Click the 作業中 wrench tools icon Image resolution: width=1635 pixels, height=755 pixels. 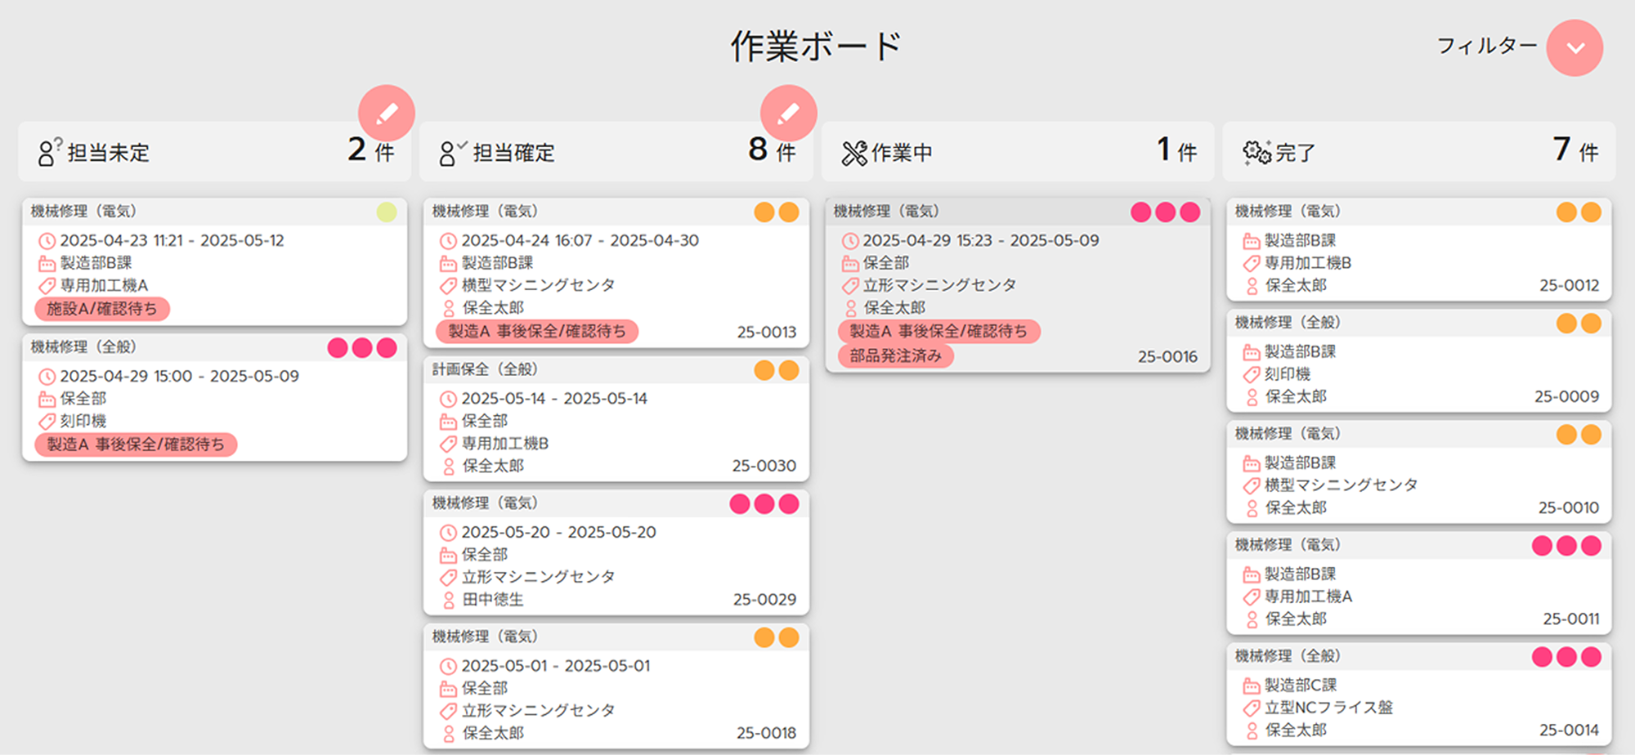tap(853, 153)
